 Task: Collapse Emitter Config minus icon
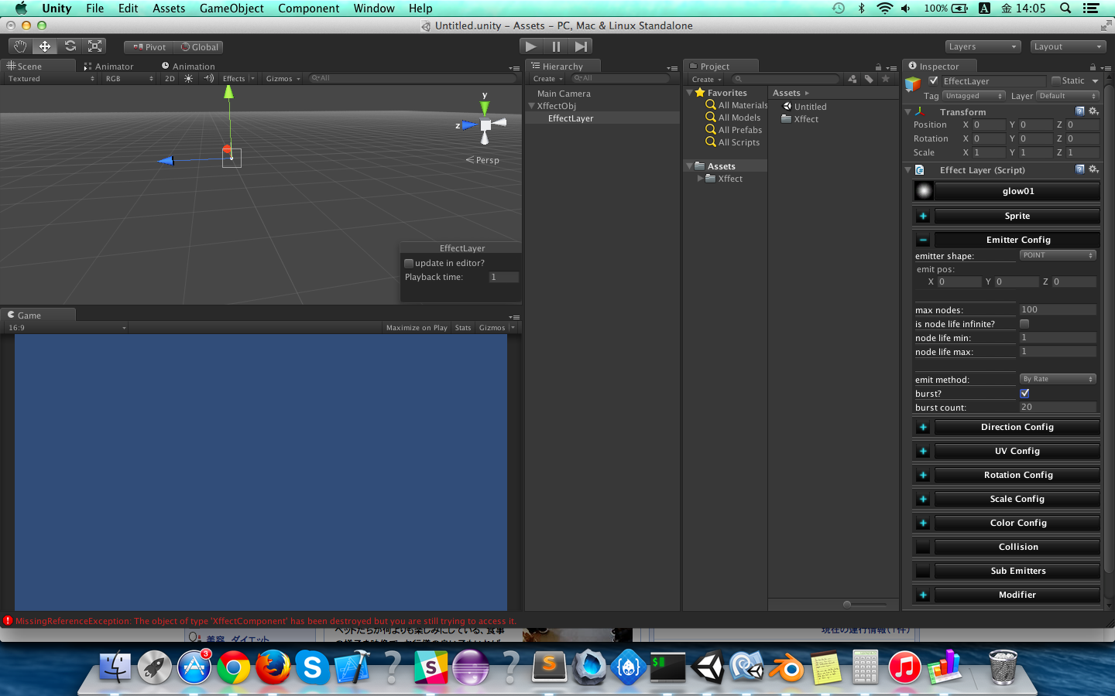[x=923, y=240]
